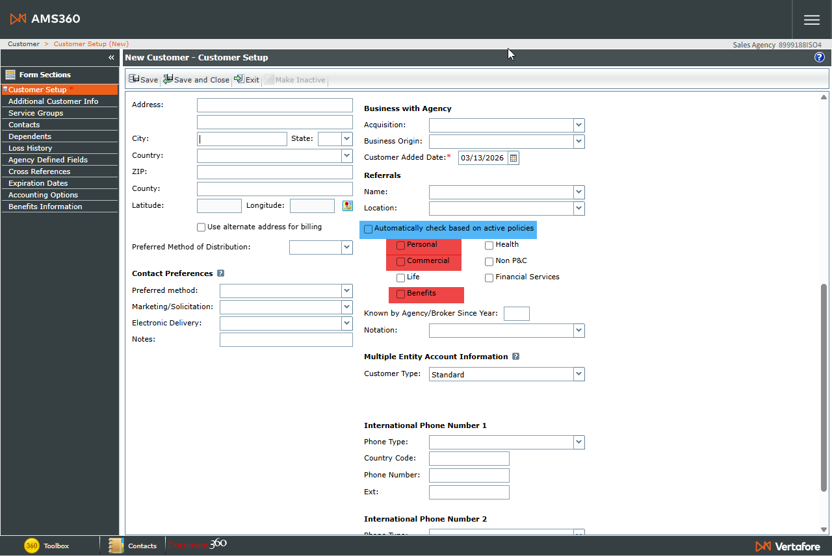
Task: Open the Contacts button in bottom bar
Action: [133, 546]
